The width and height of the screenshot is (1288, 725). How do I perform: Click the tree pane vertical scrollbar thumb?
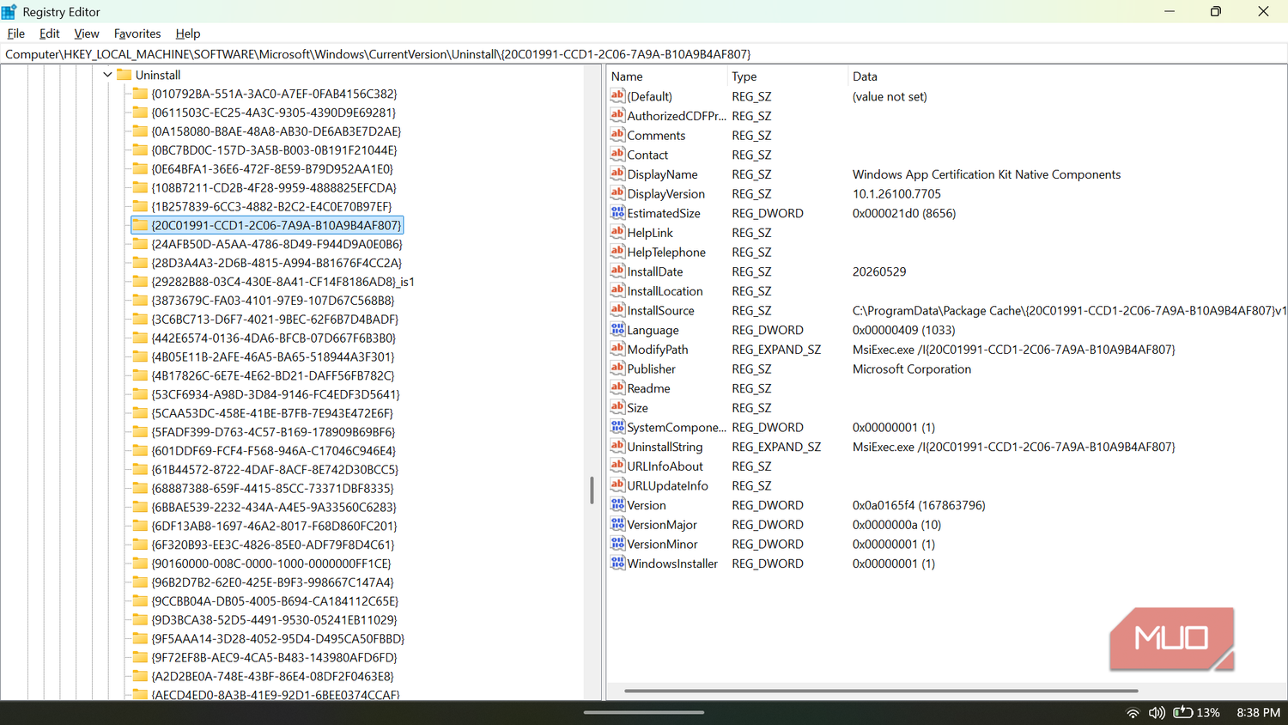[x=592, y=490]
